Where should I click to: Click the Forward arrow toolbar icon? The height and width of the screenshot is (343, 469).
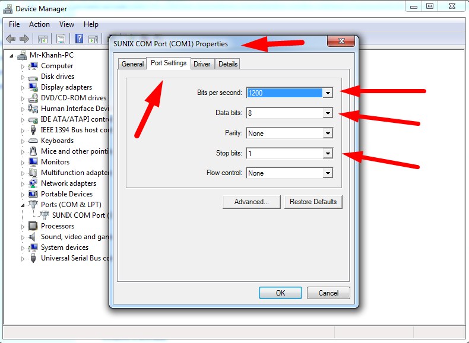pos(24,39)
